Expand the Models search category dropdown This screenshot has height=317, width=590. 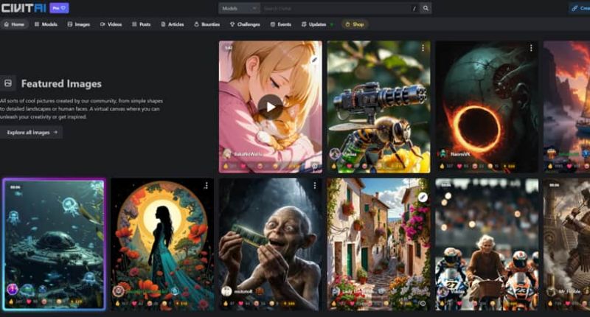[x=239, y=8]
